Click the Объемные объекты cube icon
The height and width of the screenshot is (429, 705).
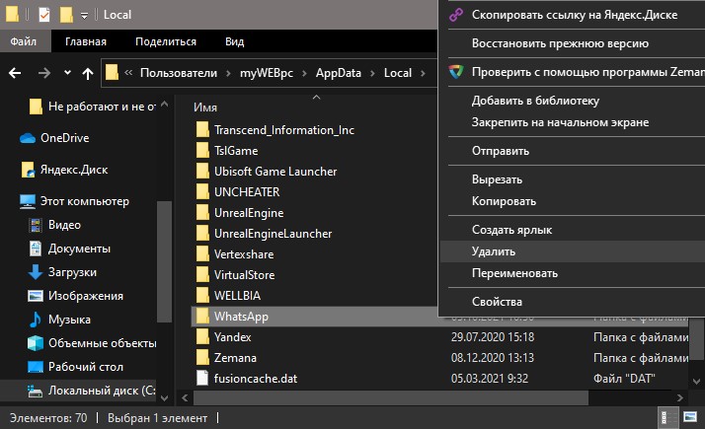[36, 343]
